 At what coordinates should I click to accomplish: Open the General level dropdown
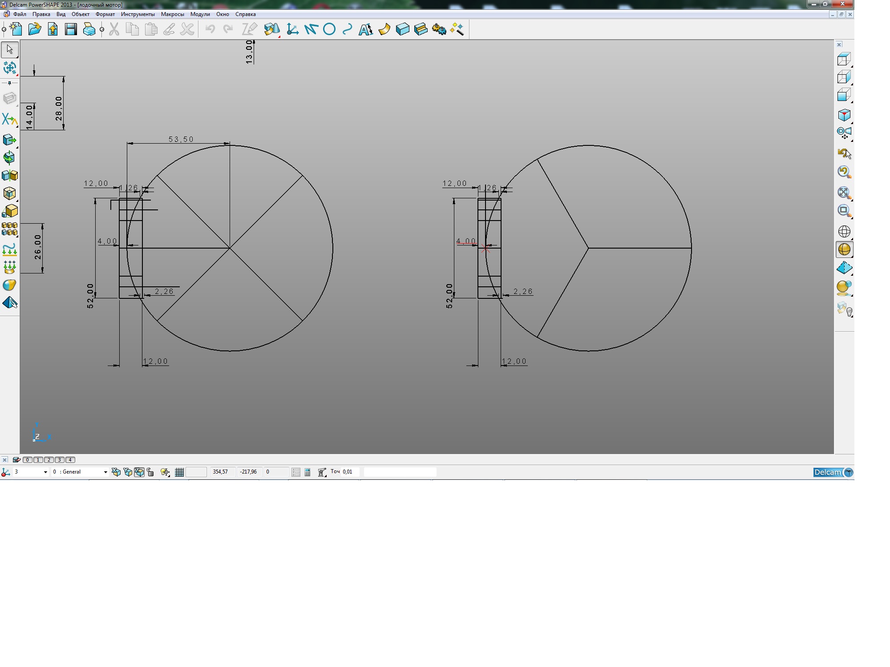(105, 472)
